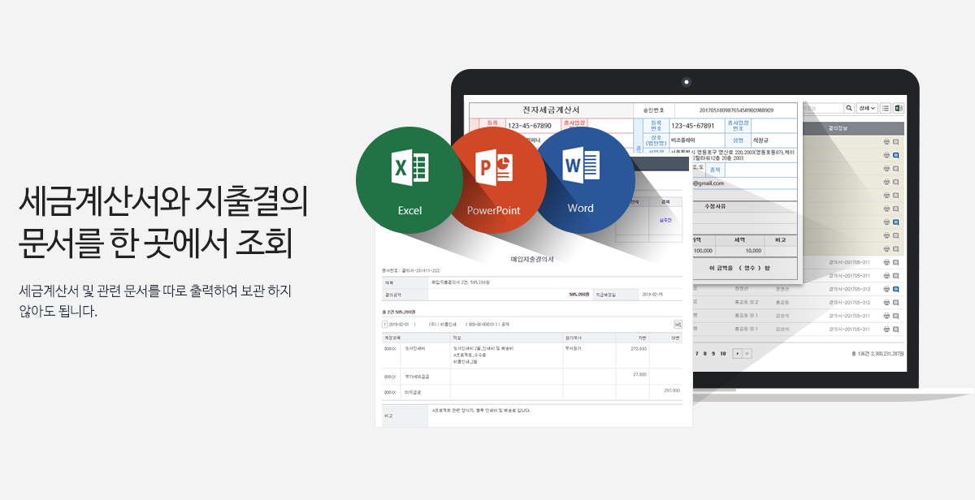Export the list with toolbar Excel icon
Screen dimensions: 975x500
(x=899, y=108)
